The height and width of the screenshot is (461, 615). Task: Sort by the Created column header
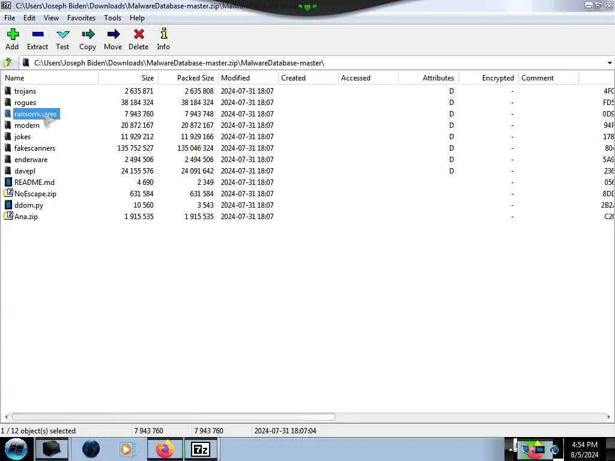click(308, 78)
